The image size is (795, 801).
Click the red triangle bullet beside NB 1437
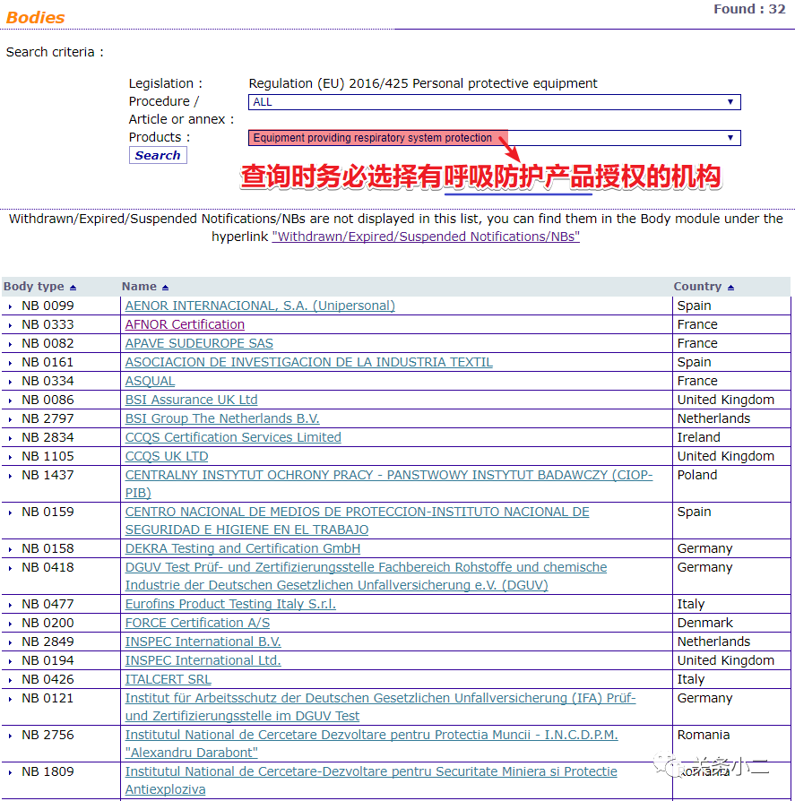(x=9, y=475)
